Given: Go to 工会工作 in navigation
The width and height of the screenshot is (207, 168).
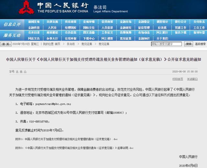Looking at the screenshot, I should [199, 27].
